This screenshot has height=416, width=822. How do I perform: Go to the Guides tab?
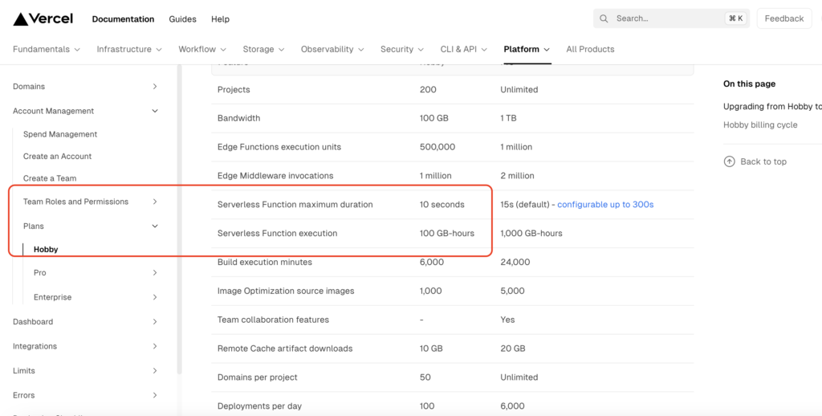click(x=181, y=18)
